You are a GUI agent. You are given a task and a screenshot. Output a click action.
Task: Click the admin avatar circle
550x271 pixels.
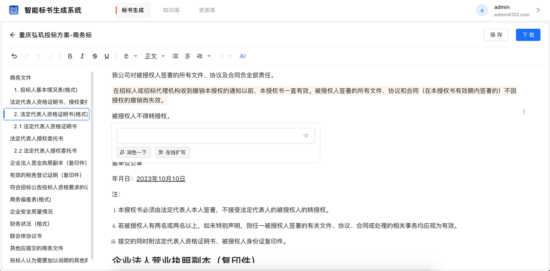click(x=482, y=10)
